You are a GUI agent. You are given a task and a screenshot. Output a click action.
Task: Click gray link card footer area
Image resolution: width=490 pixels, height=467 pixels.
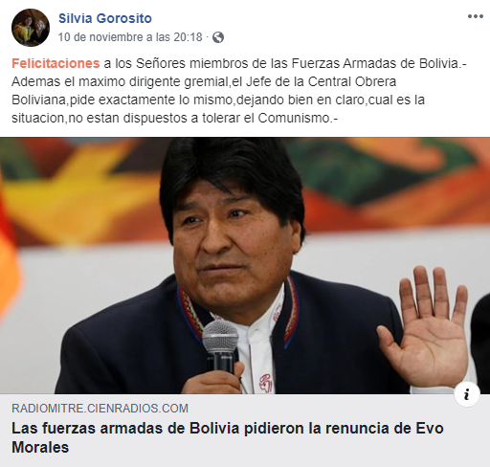245,431
